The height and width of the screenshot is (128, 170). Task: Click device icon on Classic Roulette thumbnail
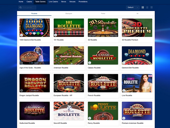90,63
